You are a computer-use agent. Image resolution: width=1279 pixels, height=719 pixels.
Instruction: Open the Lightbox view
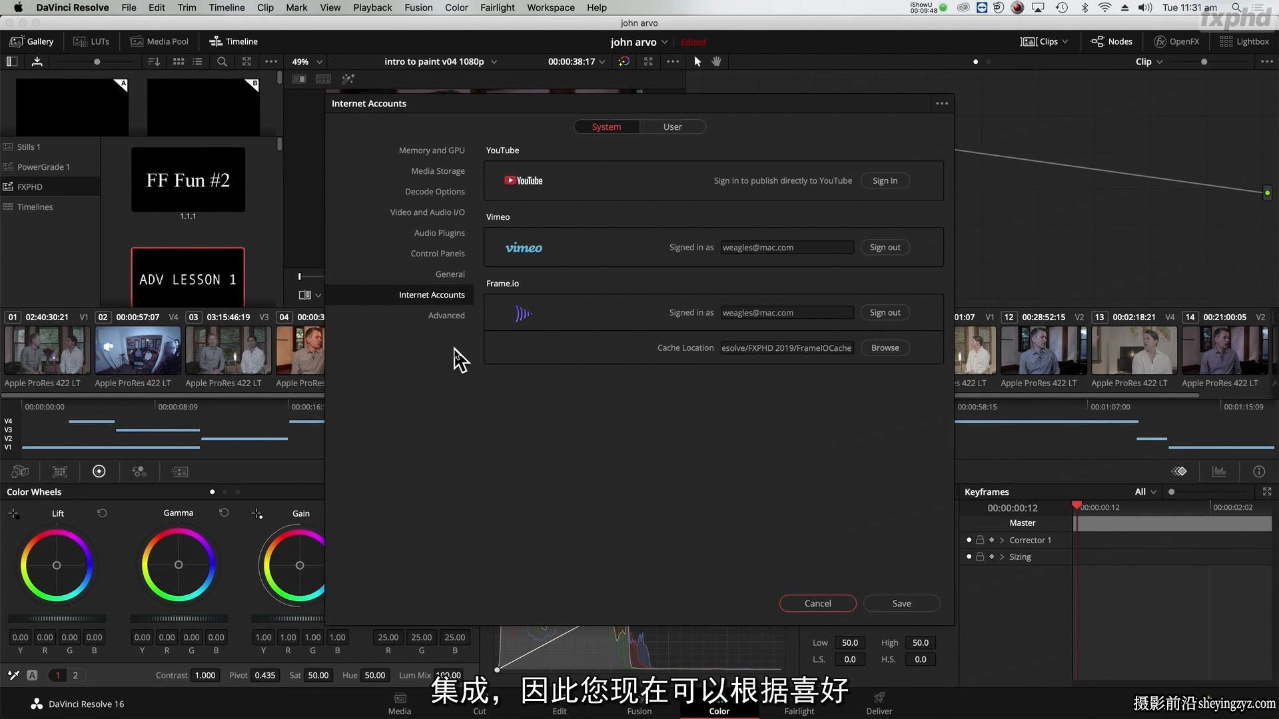click(x=1244, y=41)
